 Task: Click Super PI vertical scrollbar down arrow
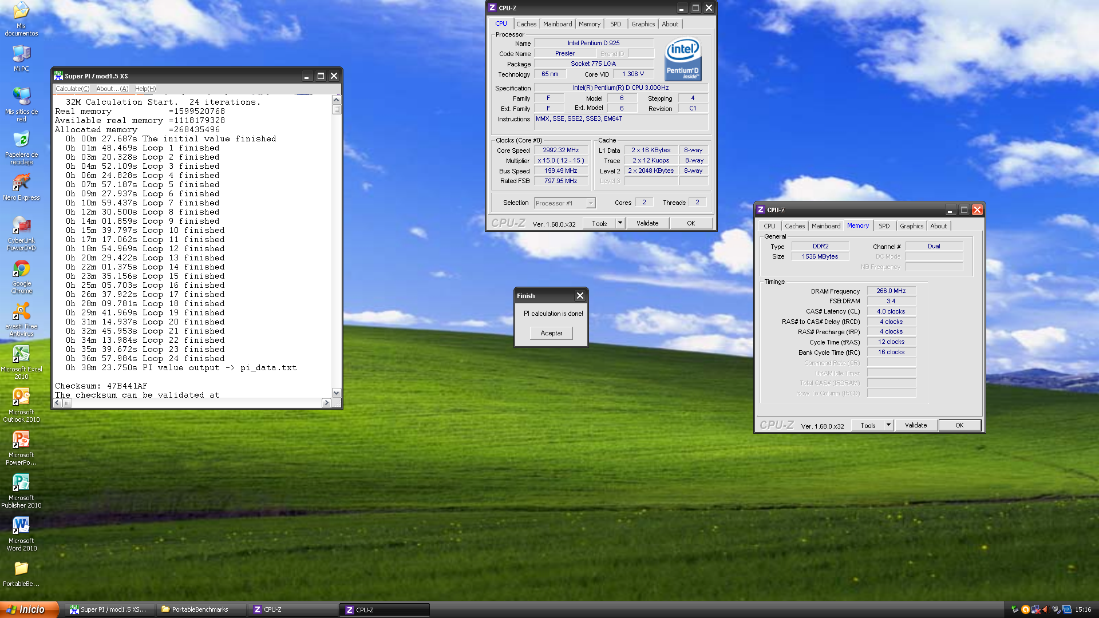pos(336,393)
